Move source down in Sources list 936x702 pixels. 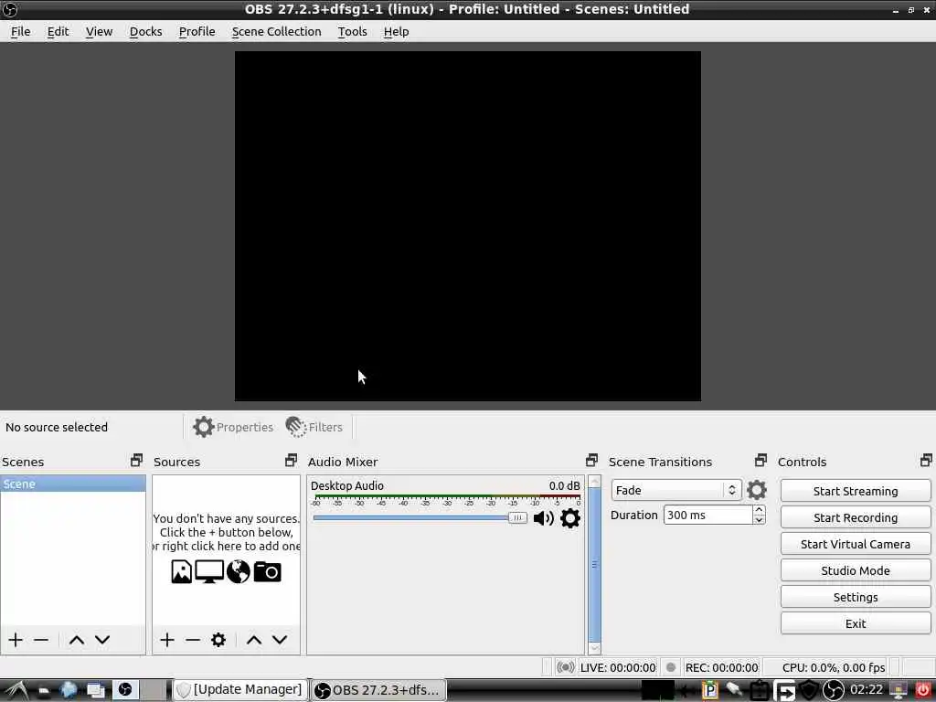point(280,640)
